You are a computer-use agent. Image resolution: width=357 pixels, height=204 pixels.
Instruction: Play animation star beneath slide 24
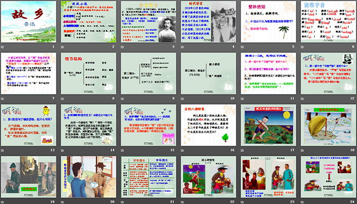302,202
